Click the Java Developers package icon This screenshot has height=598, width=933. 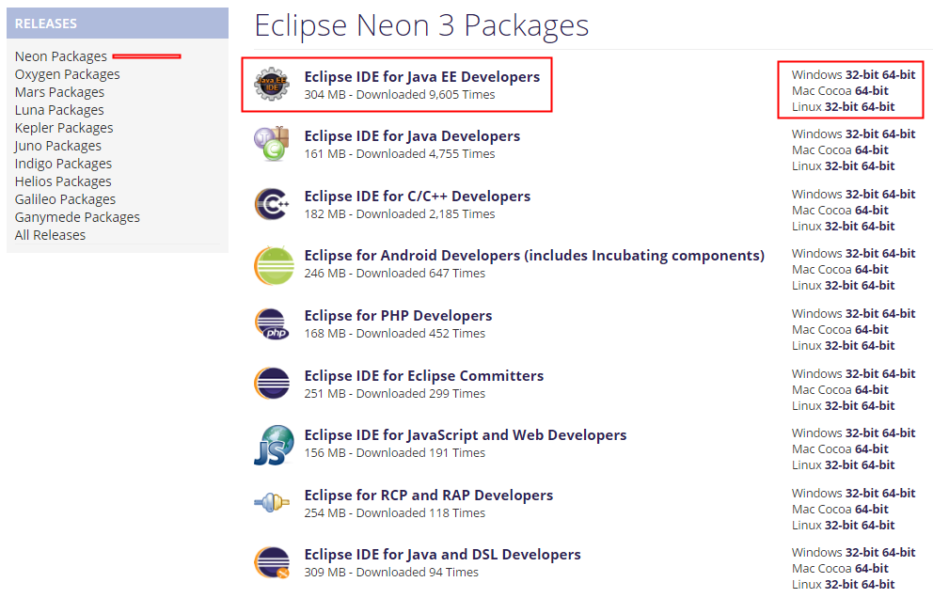coord(272,144)
